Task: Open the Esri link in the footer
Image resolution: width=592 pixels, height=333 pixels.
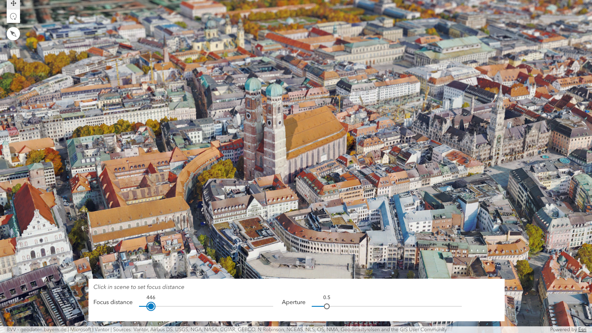Action: (583, 329)
